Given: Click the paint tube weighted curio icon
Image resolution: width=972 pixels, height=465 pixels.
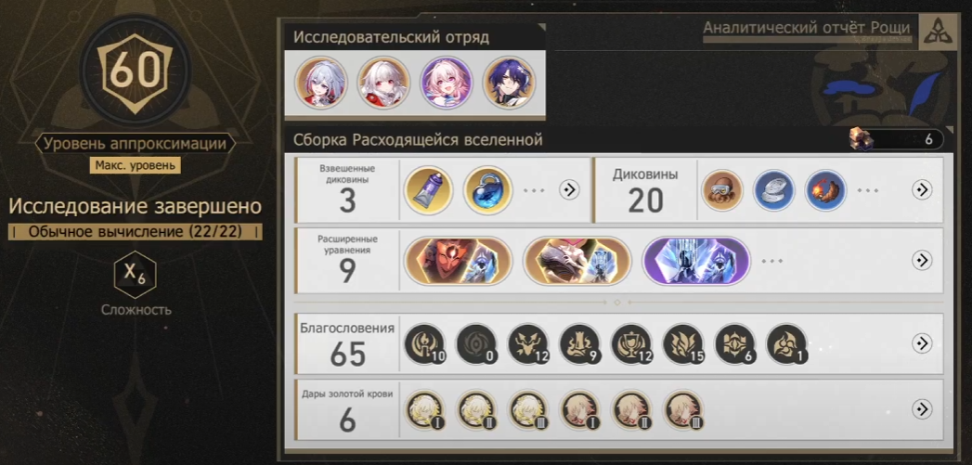Looking at the screenshot, I should (x=428, y=190).
